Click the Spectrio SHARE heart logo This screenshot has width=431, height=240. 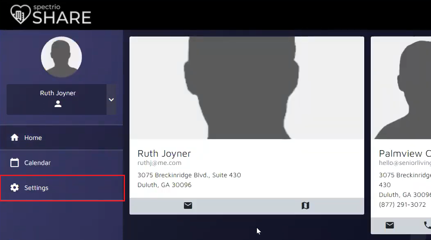click(20, 14)
